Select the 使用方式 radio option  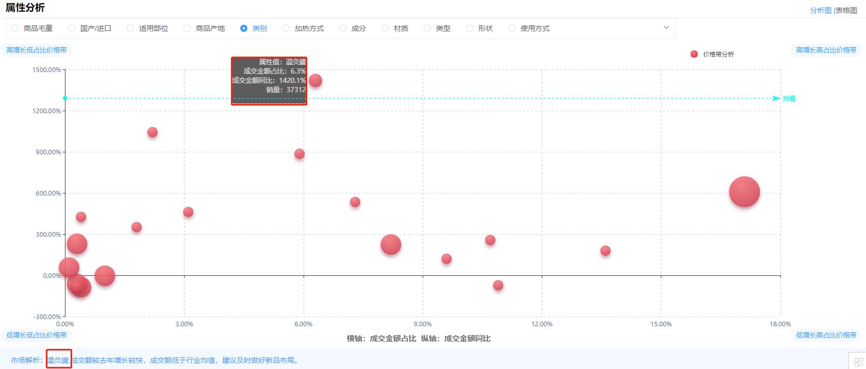point(512,28)
